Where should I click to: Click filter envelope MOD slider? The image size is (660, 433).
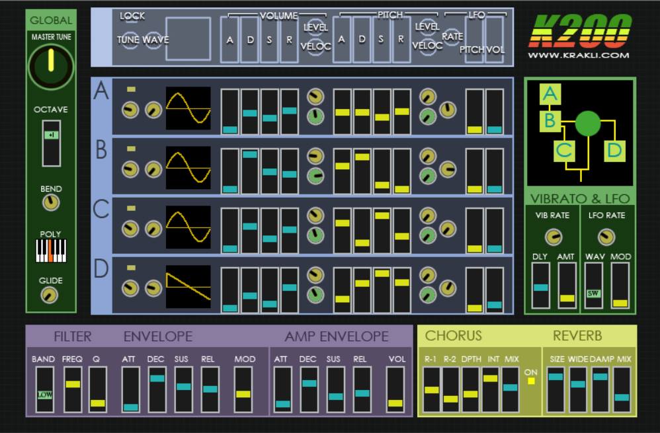(243, 389)
